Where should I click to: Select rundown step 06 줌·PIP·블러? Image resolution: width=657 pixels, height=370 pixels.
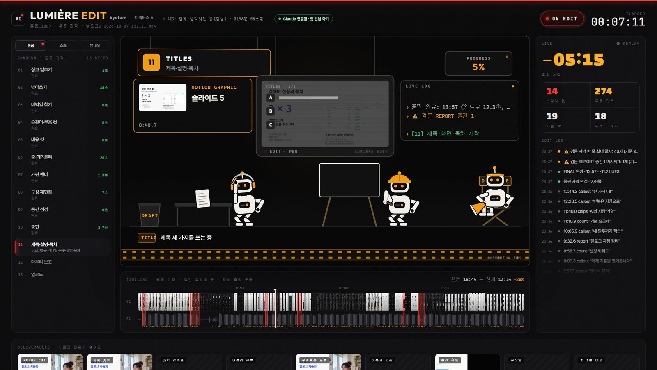point(63,160)
